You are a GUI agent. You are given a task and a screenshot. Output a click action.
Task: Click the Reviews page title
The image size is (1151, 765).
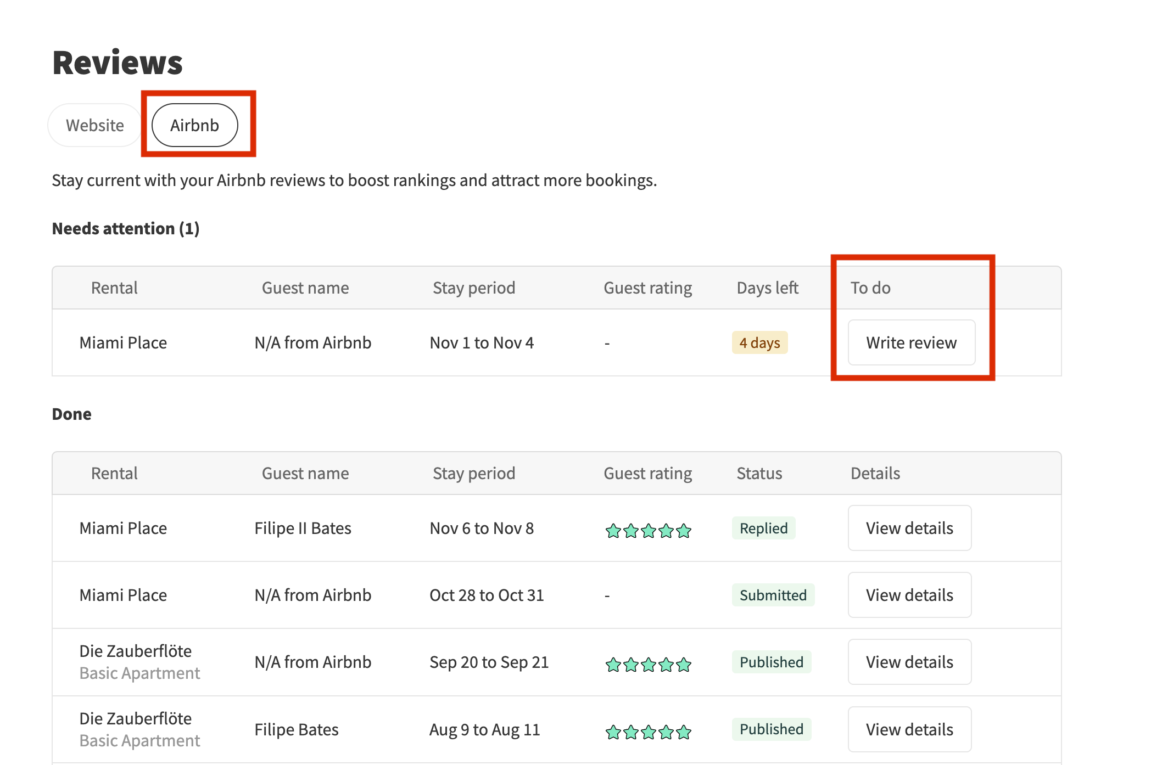pos(118,62)
